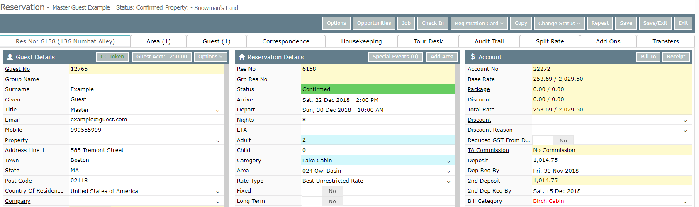Viewport: 699px width, 207px height.
Task: Open the guest Title dropdown arrow
Action: click(x=218, y=111)
